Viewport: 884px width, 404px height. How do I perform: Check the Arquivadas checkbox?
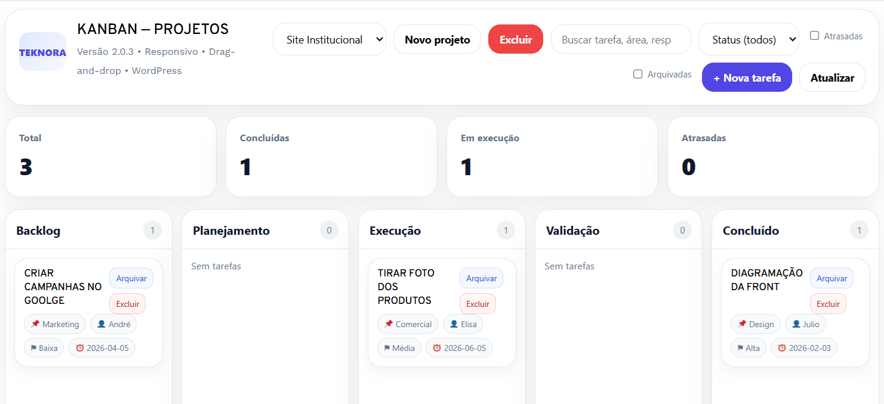coord(637,74)
